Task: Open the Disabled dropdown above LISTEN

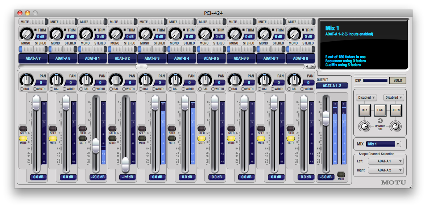Action: point(394,97)
